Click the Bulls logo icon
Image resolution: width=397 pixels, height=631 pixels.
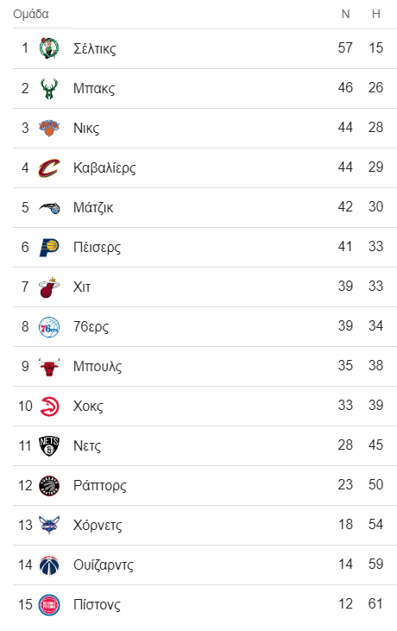click(x=49, y=367)
